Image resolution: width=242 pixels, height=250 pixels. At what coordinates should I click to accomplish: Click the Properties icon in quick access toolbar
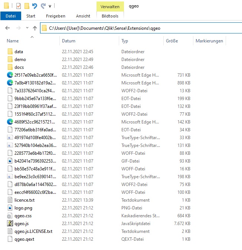(x=19, y=6)
